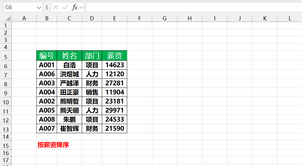The width and height of the screenshot is (302, 166).
Task: Select cell containing A001
Action: 47,65
